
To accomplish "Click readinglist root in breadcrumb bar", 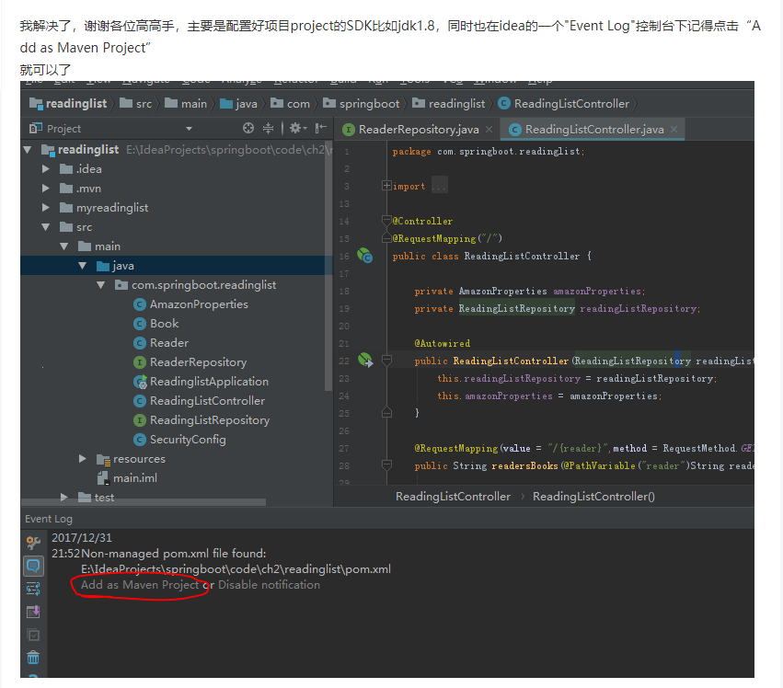I will click(x=68, y=104).
